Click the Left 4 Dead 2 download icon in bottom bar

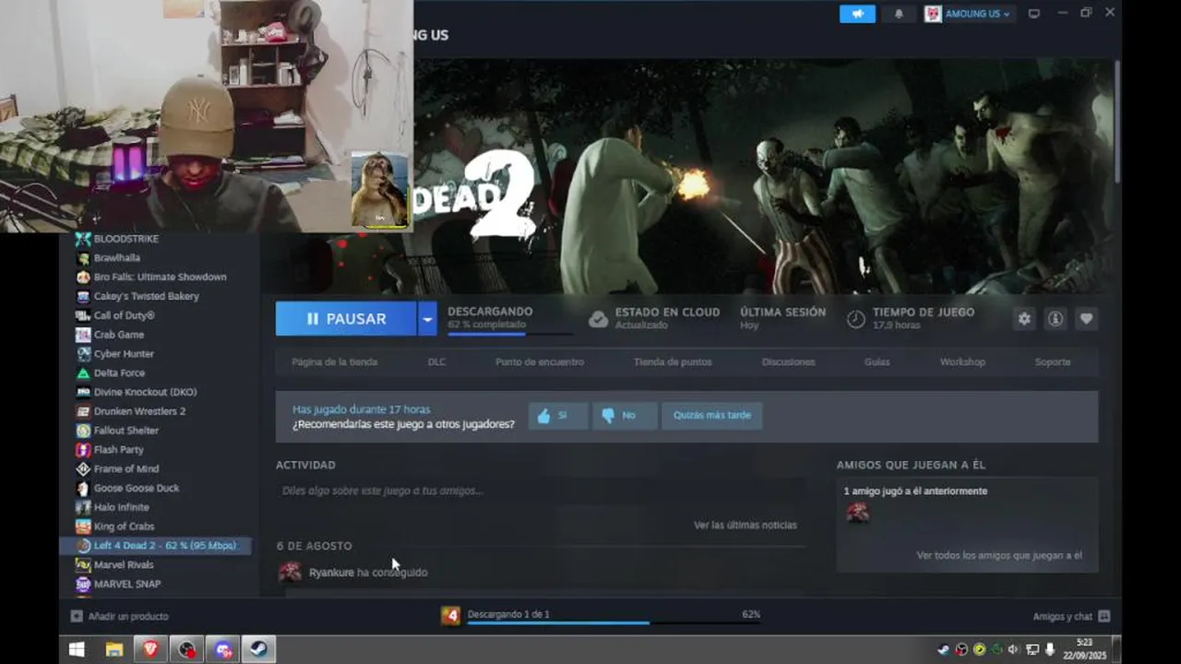pyautogui.click(x=450, y=615)
